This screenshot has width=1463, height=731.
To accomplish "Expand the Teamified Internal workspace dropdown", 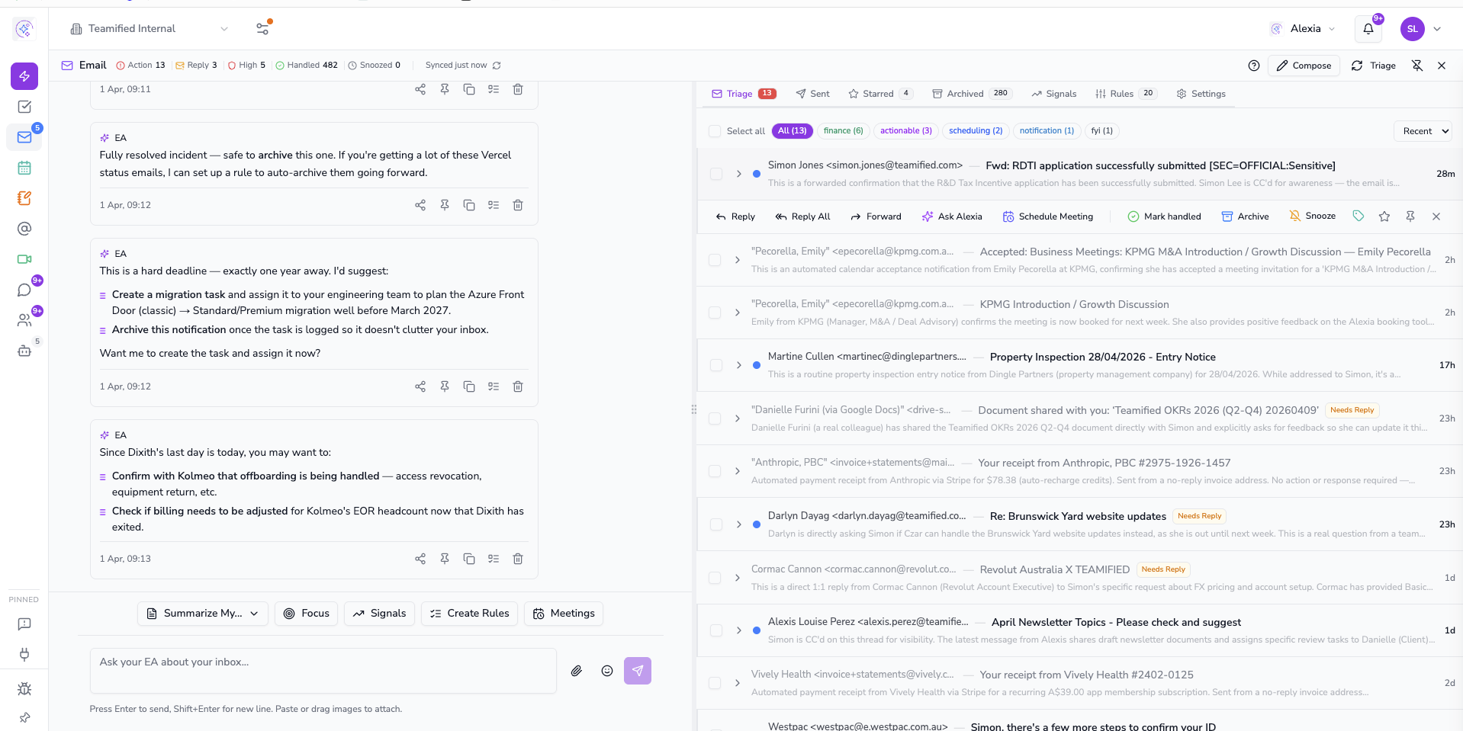I will (224, 29).
